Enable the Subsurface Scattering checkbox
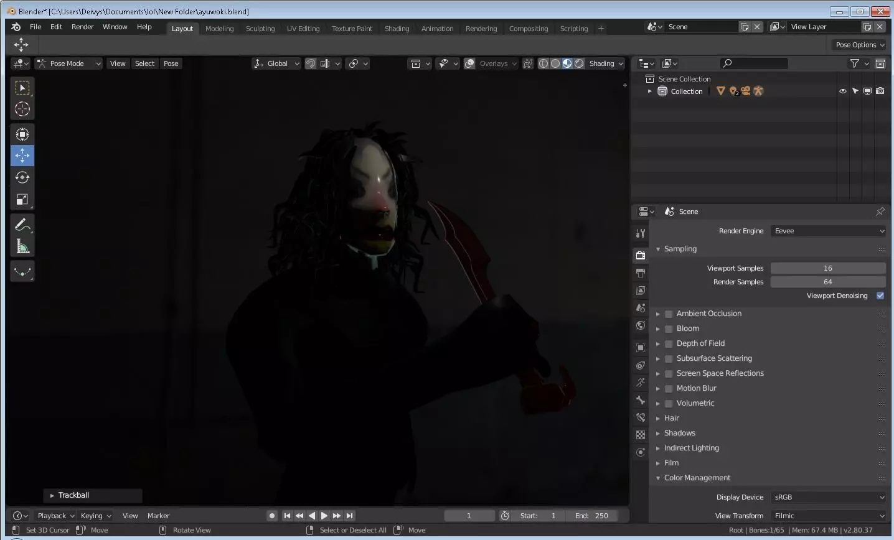Image resolution: width=894 pixels, height=540 pixels. (x=669, y=358)
